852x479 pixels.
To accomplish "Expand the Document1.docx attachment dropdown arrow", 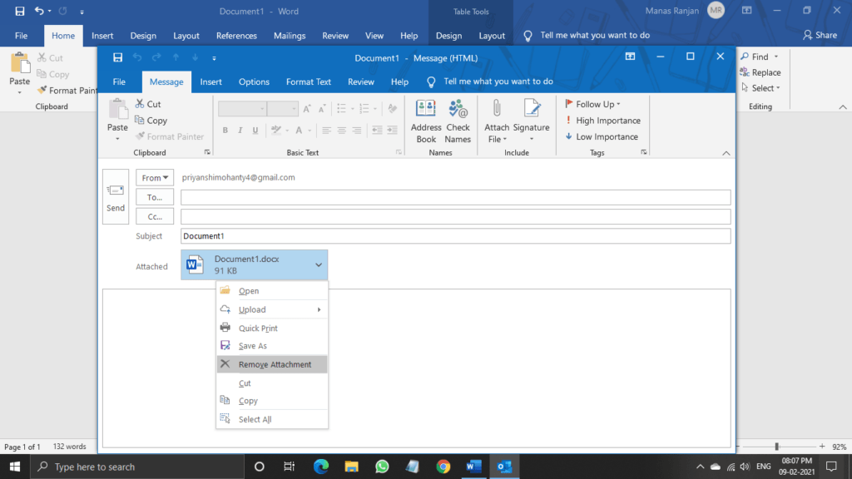I will point(319,265).
